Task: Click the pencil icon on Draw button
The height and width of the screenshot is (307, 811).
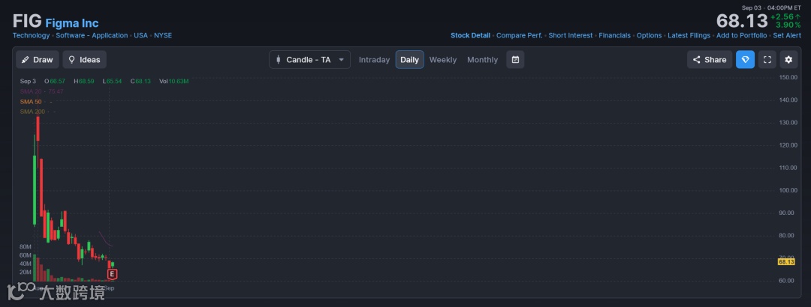Action: coord(26,60)
